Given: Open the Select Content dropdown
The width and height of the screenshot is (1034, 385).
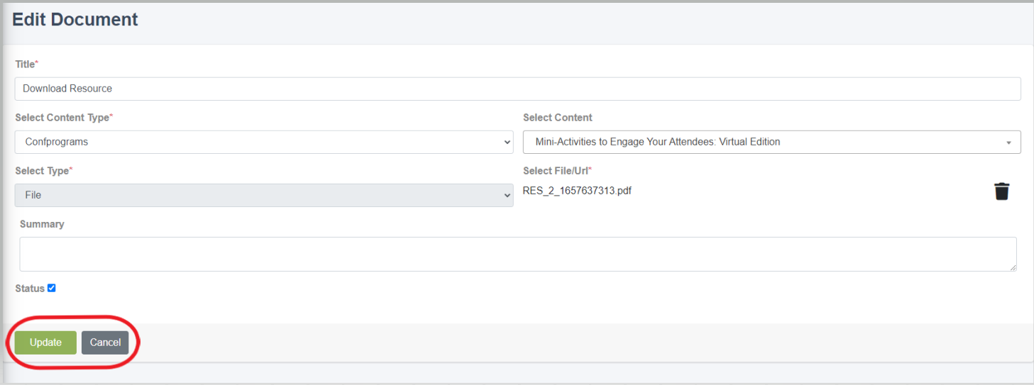Looking at the screenshot, I should [772, 142].
